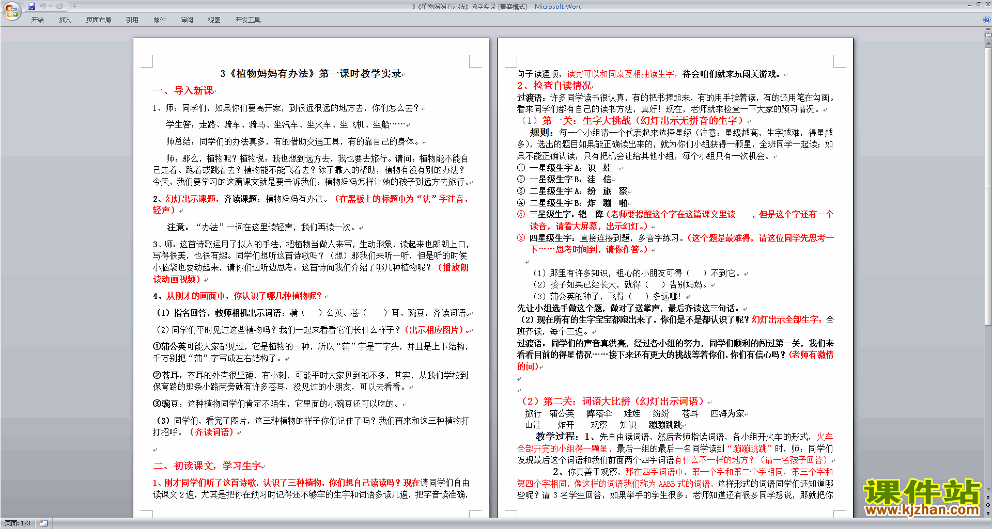The image size is (992, 529).
Task: Click the proofing status icon in status bar
Action: pos(43,523)
